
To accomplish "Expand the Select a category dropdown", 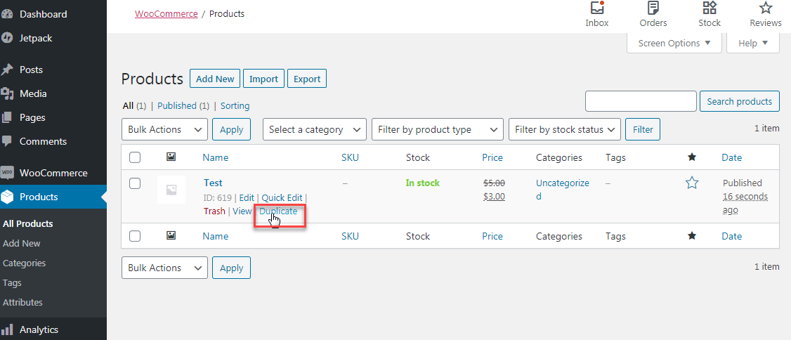I will (315, 129).
